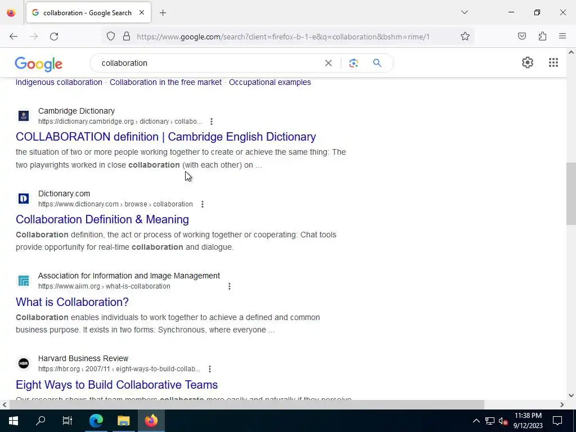
Task: Click the Dictionary.com site name
Action: click(x=64, y=193)
